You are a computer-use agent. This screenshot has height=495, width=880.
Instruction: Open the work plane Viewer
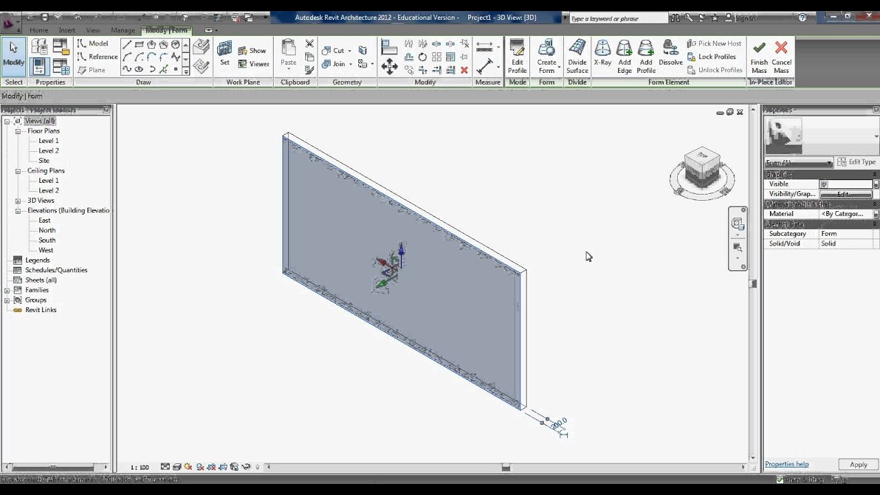click(254, 64)
